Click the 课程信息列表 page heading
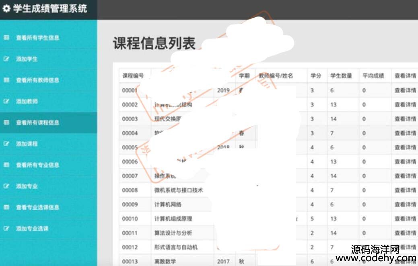Image resolution: width=418 pixels, height=266 pixels. pyautogui.click(x=154, y=43)
